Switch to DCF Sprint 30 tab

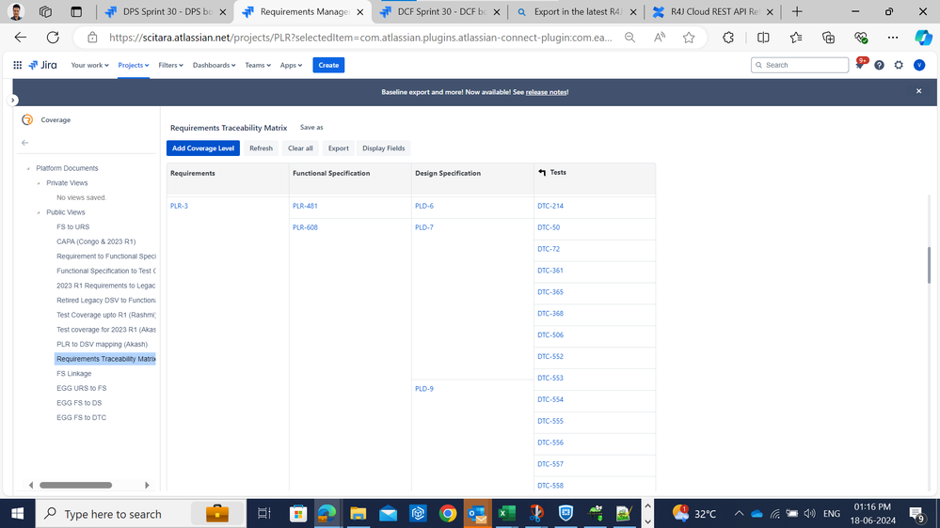click(x=441, y=11)
